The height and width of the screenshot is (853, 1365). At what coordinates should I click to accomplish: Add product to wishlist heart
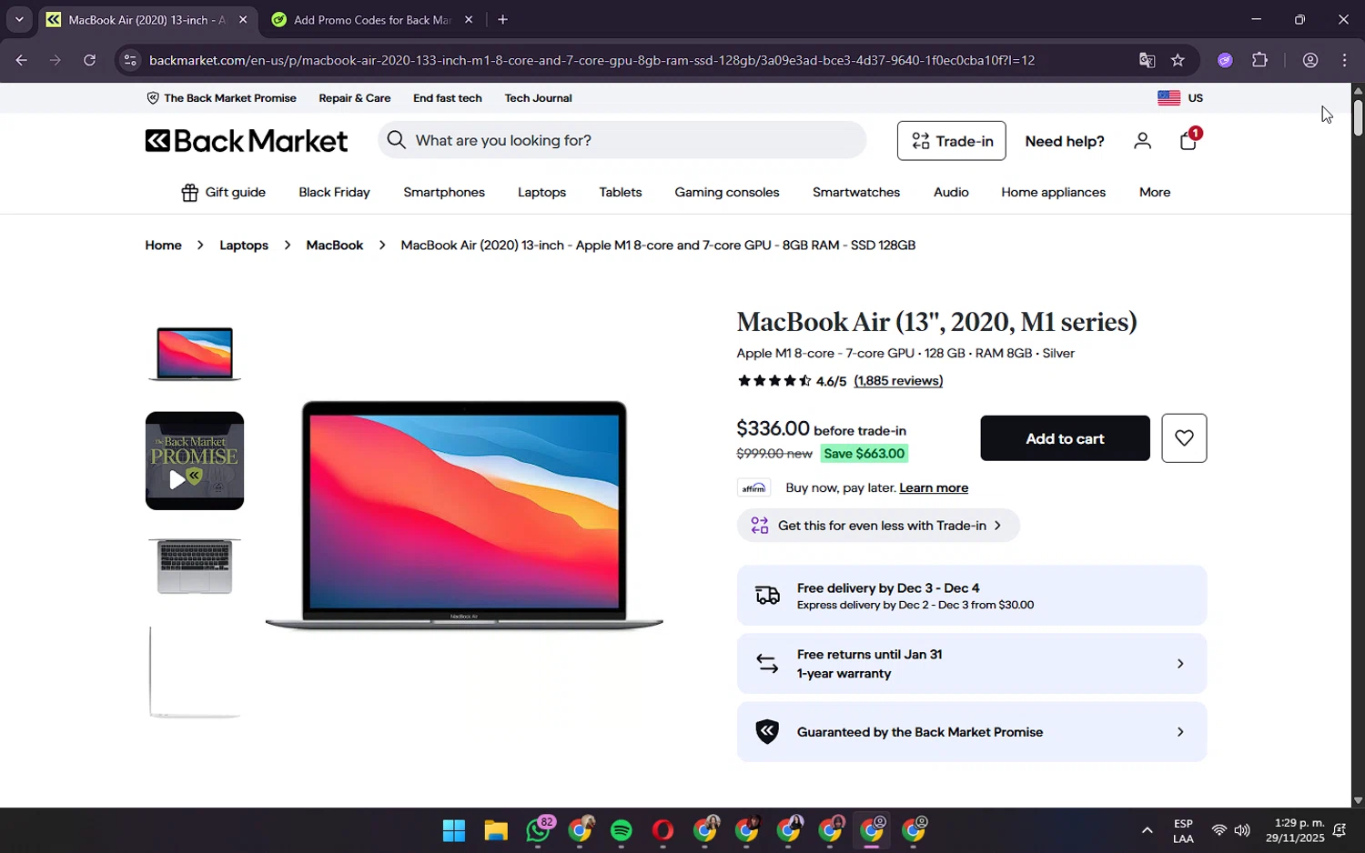(x=1184, y=438)
